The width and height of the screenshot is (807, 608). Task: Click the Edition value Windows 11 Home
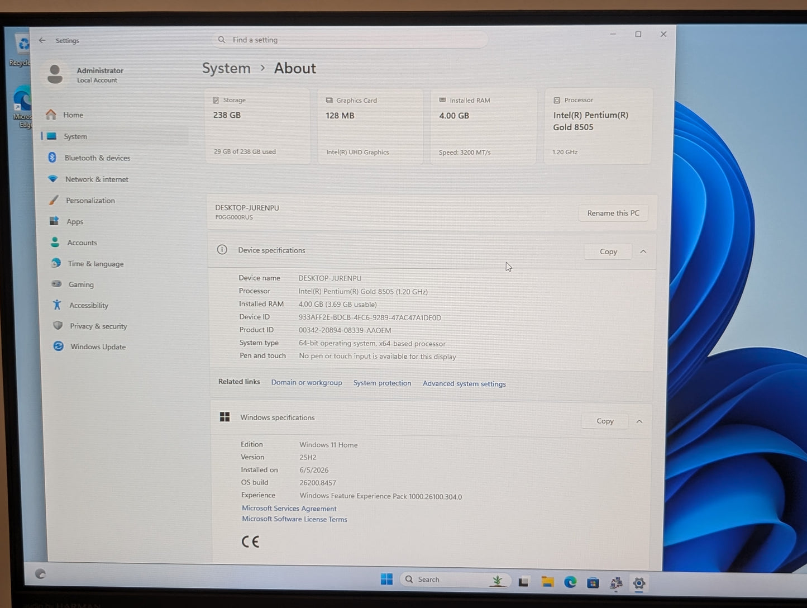click(x=328, y=445)
